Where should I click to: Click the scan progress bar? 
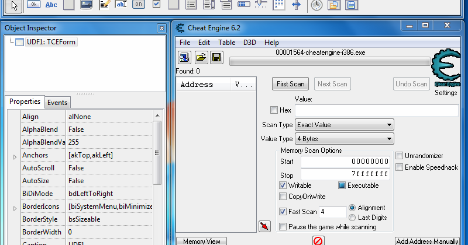(330, 62)
